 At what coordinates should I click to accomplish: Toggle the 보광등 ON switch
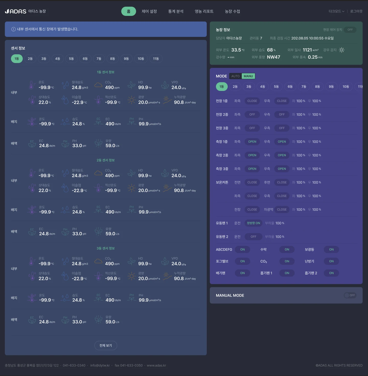tap(331, 249)
